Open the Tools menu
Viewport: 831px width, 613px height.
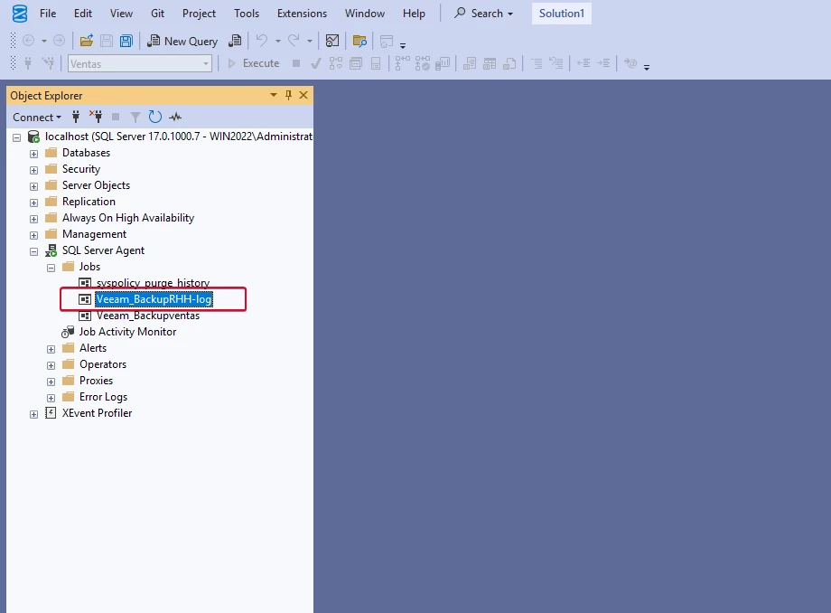pyautogui.click(x=247, y=14)
